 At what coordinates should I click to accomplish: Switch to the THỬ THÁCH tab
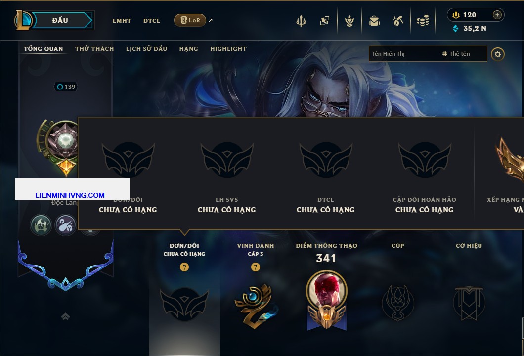pos(94,49)
